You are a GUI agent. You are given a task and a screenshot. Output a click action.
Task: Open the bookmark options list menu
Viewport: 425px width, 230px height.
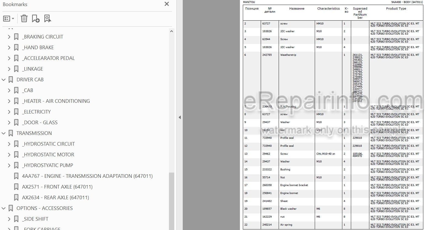(9, 19)
